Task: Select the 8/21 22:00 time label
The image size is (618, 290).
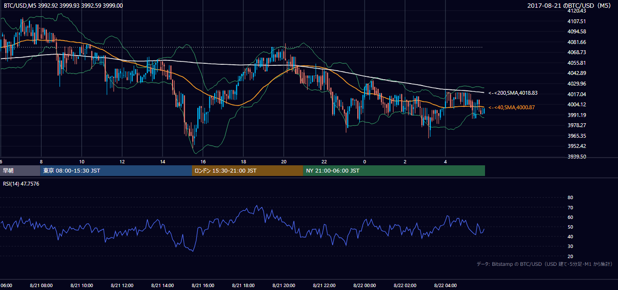Action: pyautogui.click(x=324, y=286)
